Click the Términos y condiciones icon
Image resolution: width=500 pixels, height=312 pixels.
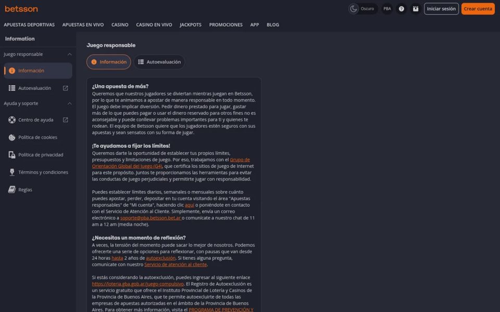click(x=12, y=172)
